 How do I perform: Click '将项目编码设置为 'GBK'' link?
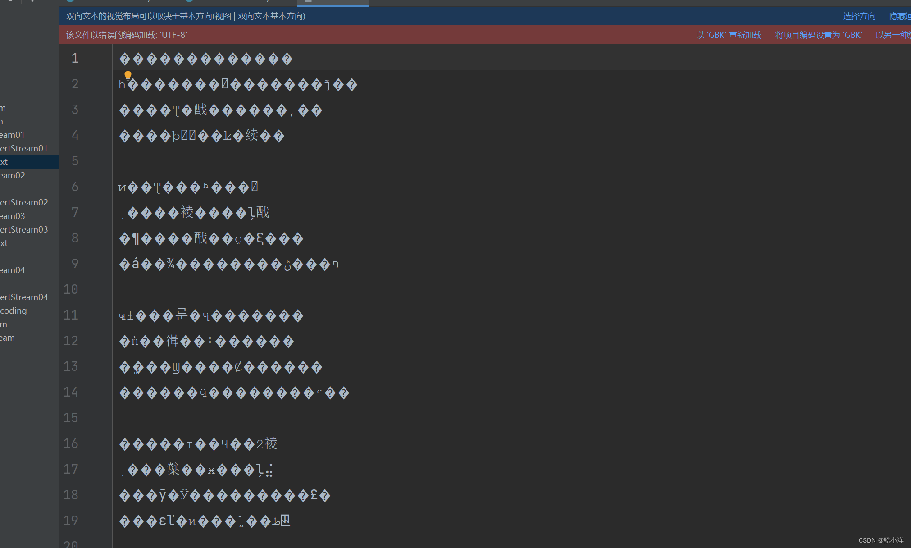[x=819, y=35]
